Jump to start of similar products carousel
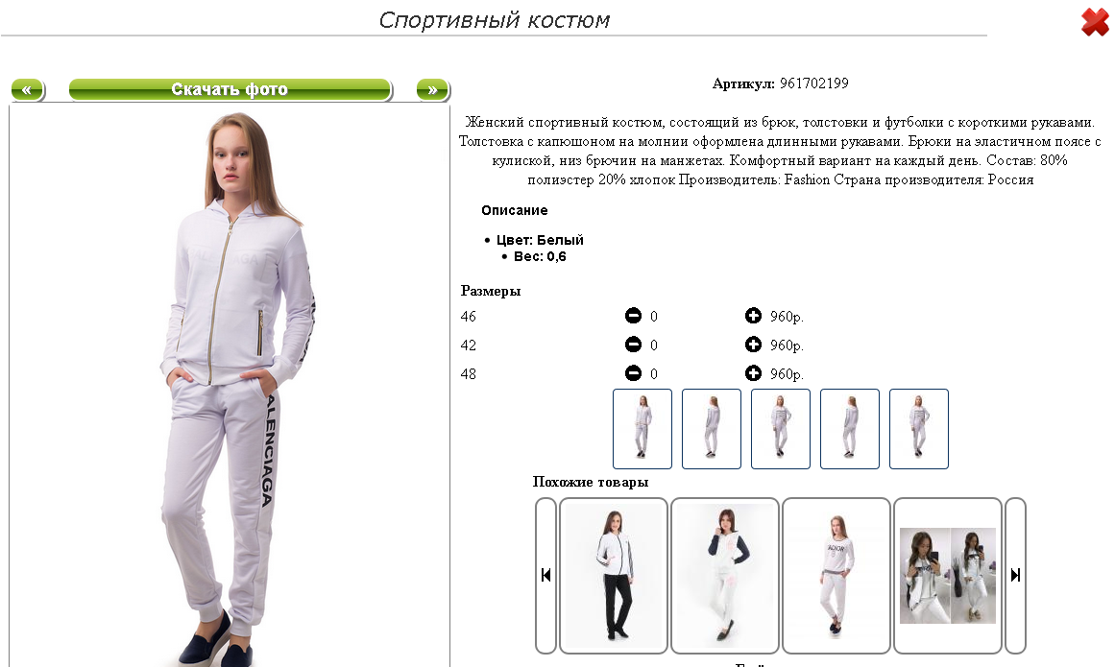Viewport: 1115px width, 667px height. (545, 576)
